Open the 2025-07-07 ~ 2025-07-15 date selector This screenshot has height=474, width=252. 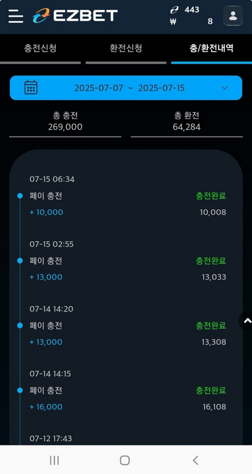(126, 88)
